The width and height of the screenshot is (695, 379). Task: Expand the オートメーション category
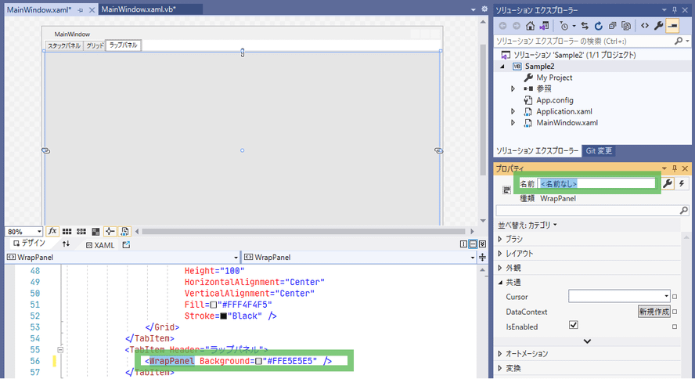500,353
